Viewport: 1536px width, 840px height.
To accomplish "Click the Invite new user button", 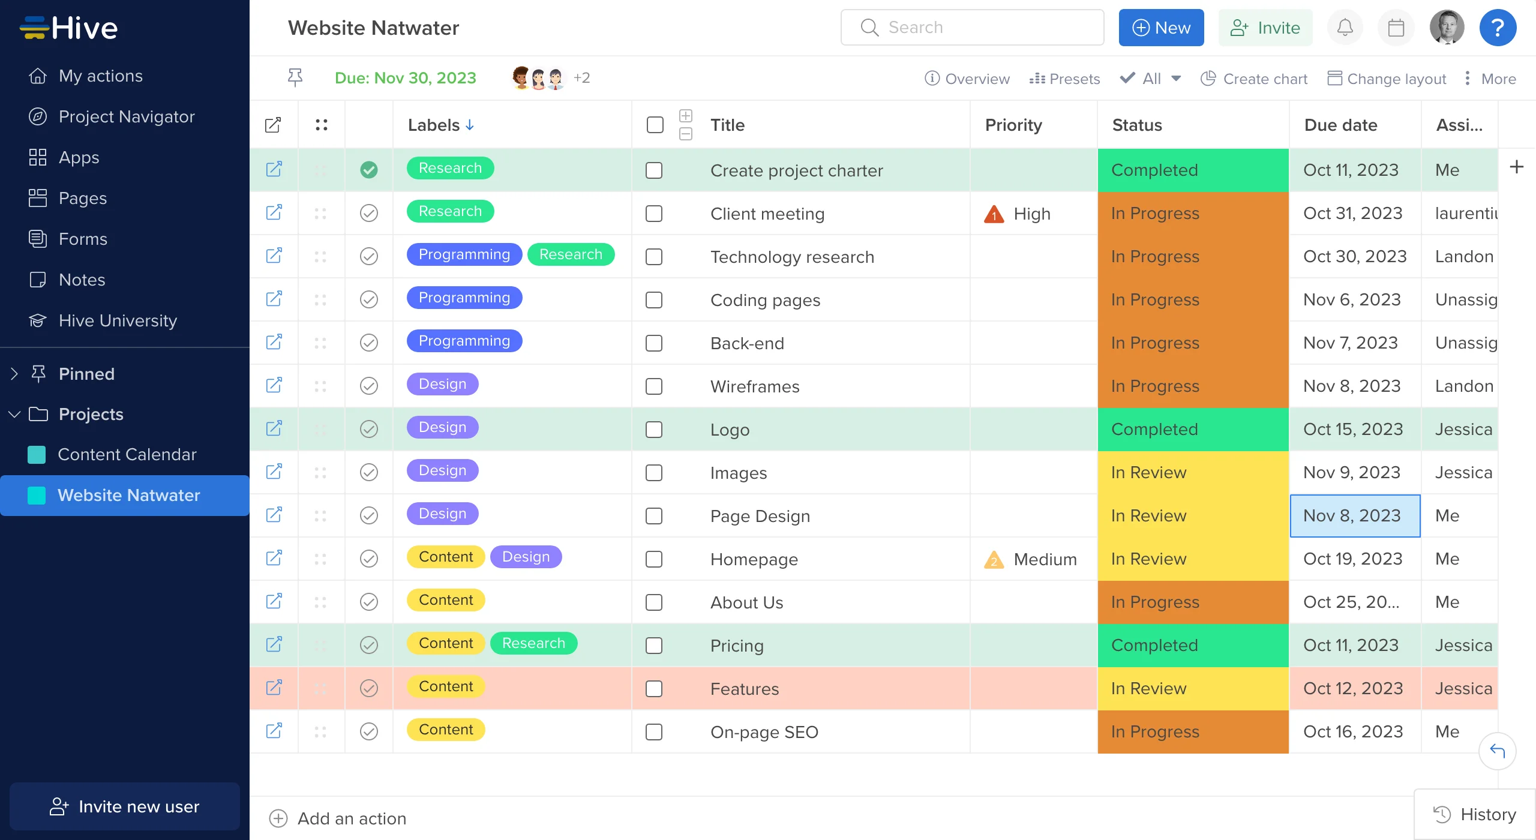I will pyautogui.click(x=125, y=806).
